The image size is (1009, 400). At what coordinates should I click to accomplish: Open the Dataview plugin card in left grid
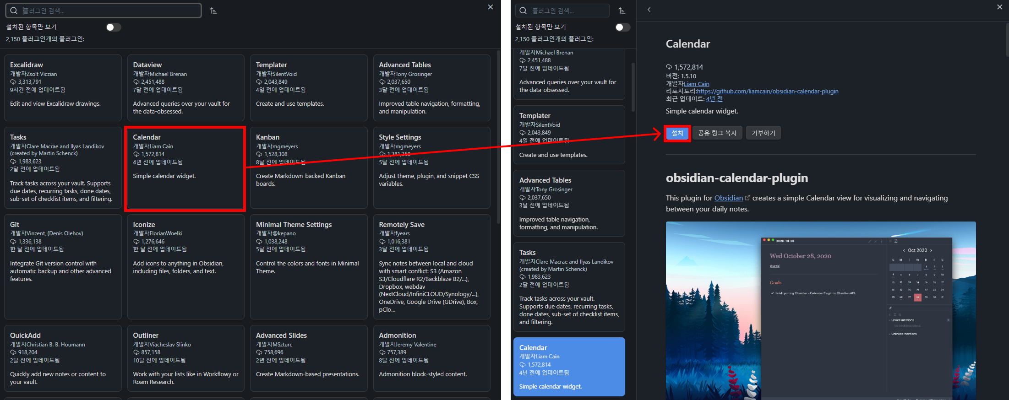(x=185, y=88)
